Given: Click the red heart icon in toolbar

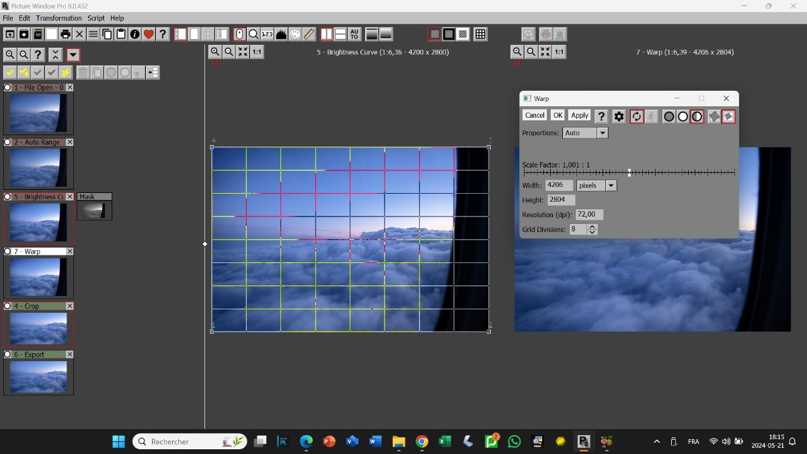Looking at the screenshot, I should [x=149, y=34].
